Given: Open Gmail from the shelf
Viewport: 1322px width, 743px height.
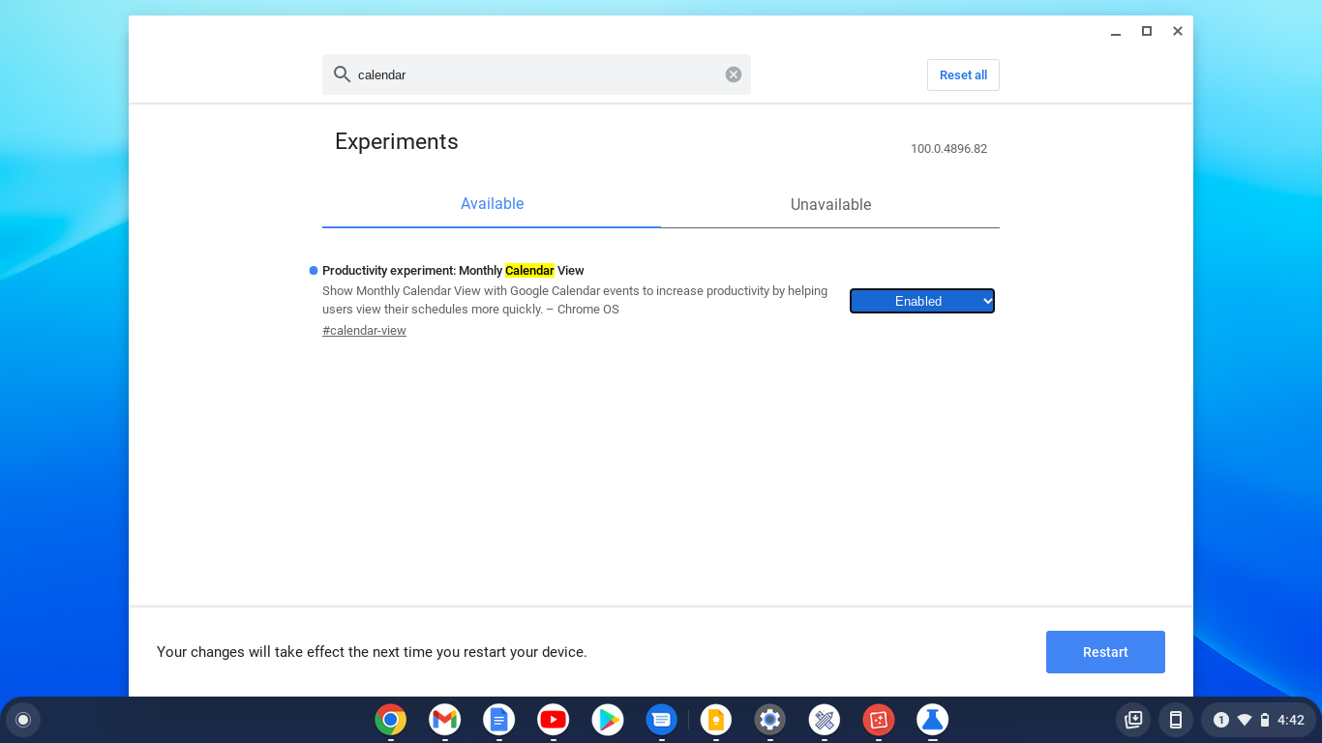Looking at the screenshot, I should point(445,720).
